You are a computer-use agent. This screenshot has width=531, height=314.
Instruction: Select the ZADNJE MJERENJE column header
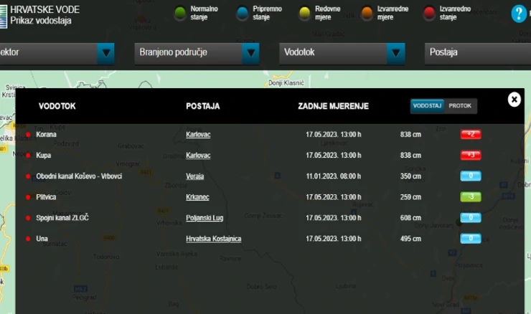pos(333,106)
